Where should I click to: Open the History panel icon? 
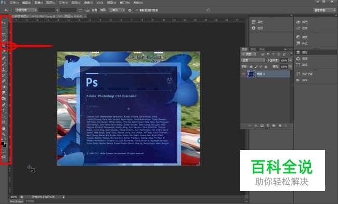(x=298, y=74)
